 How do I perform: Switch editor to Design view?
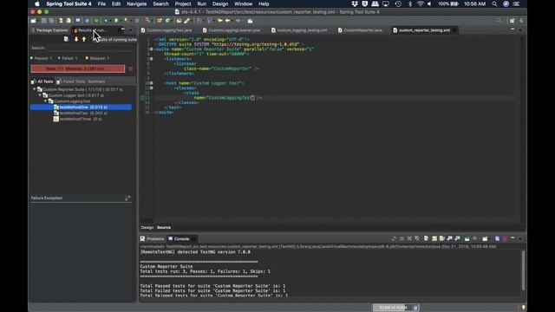click(147, 227)
